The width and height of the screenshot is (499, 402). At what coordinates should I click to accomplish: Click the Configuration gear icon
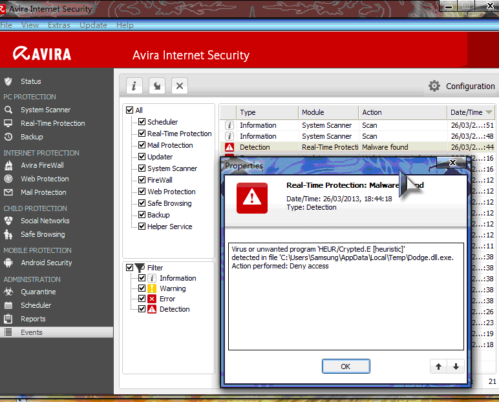pyautogui.click(x=434, y=86)
